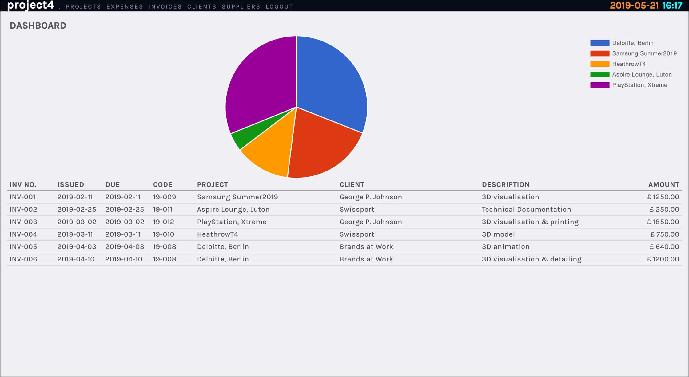Click client 'Swissport' in INV-002 row

click(x=357, y=210)
